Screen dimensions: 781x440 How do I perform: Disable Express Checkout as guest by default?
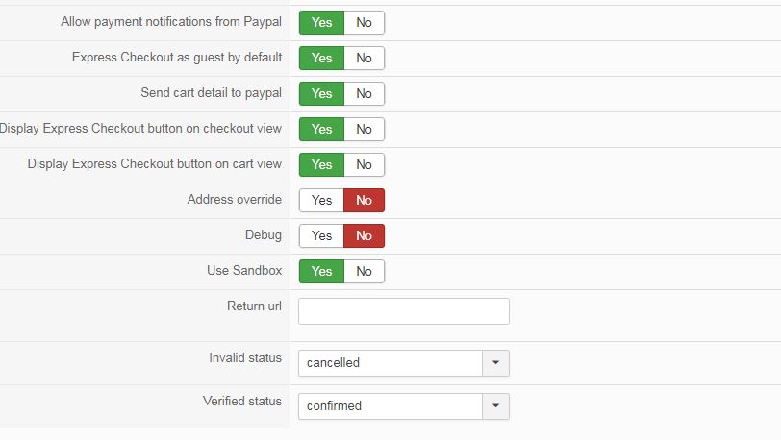(x=364, y=58)
